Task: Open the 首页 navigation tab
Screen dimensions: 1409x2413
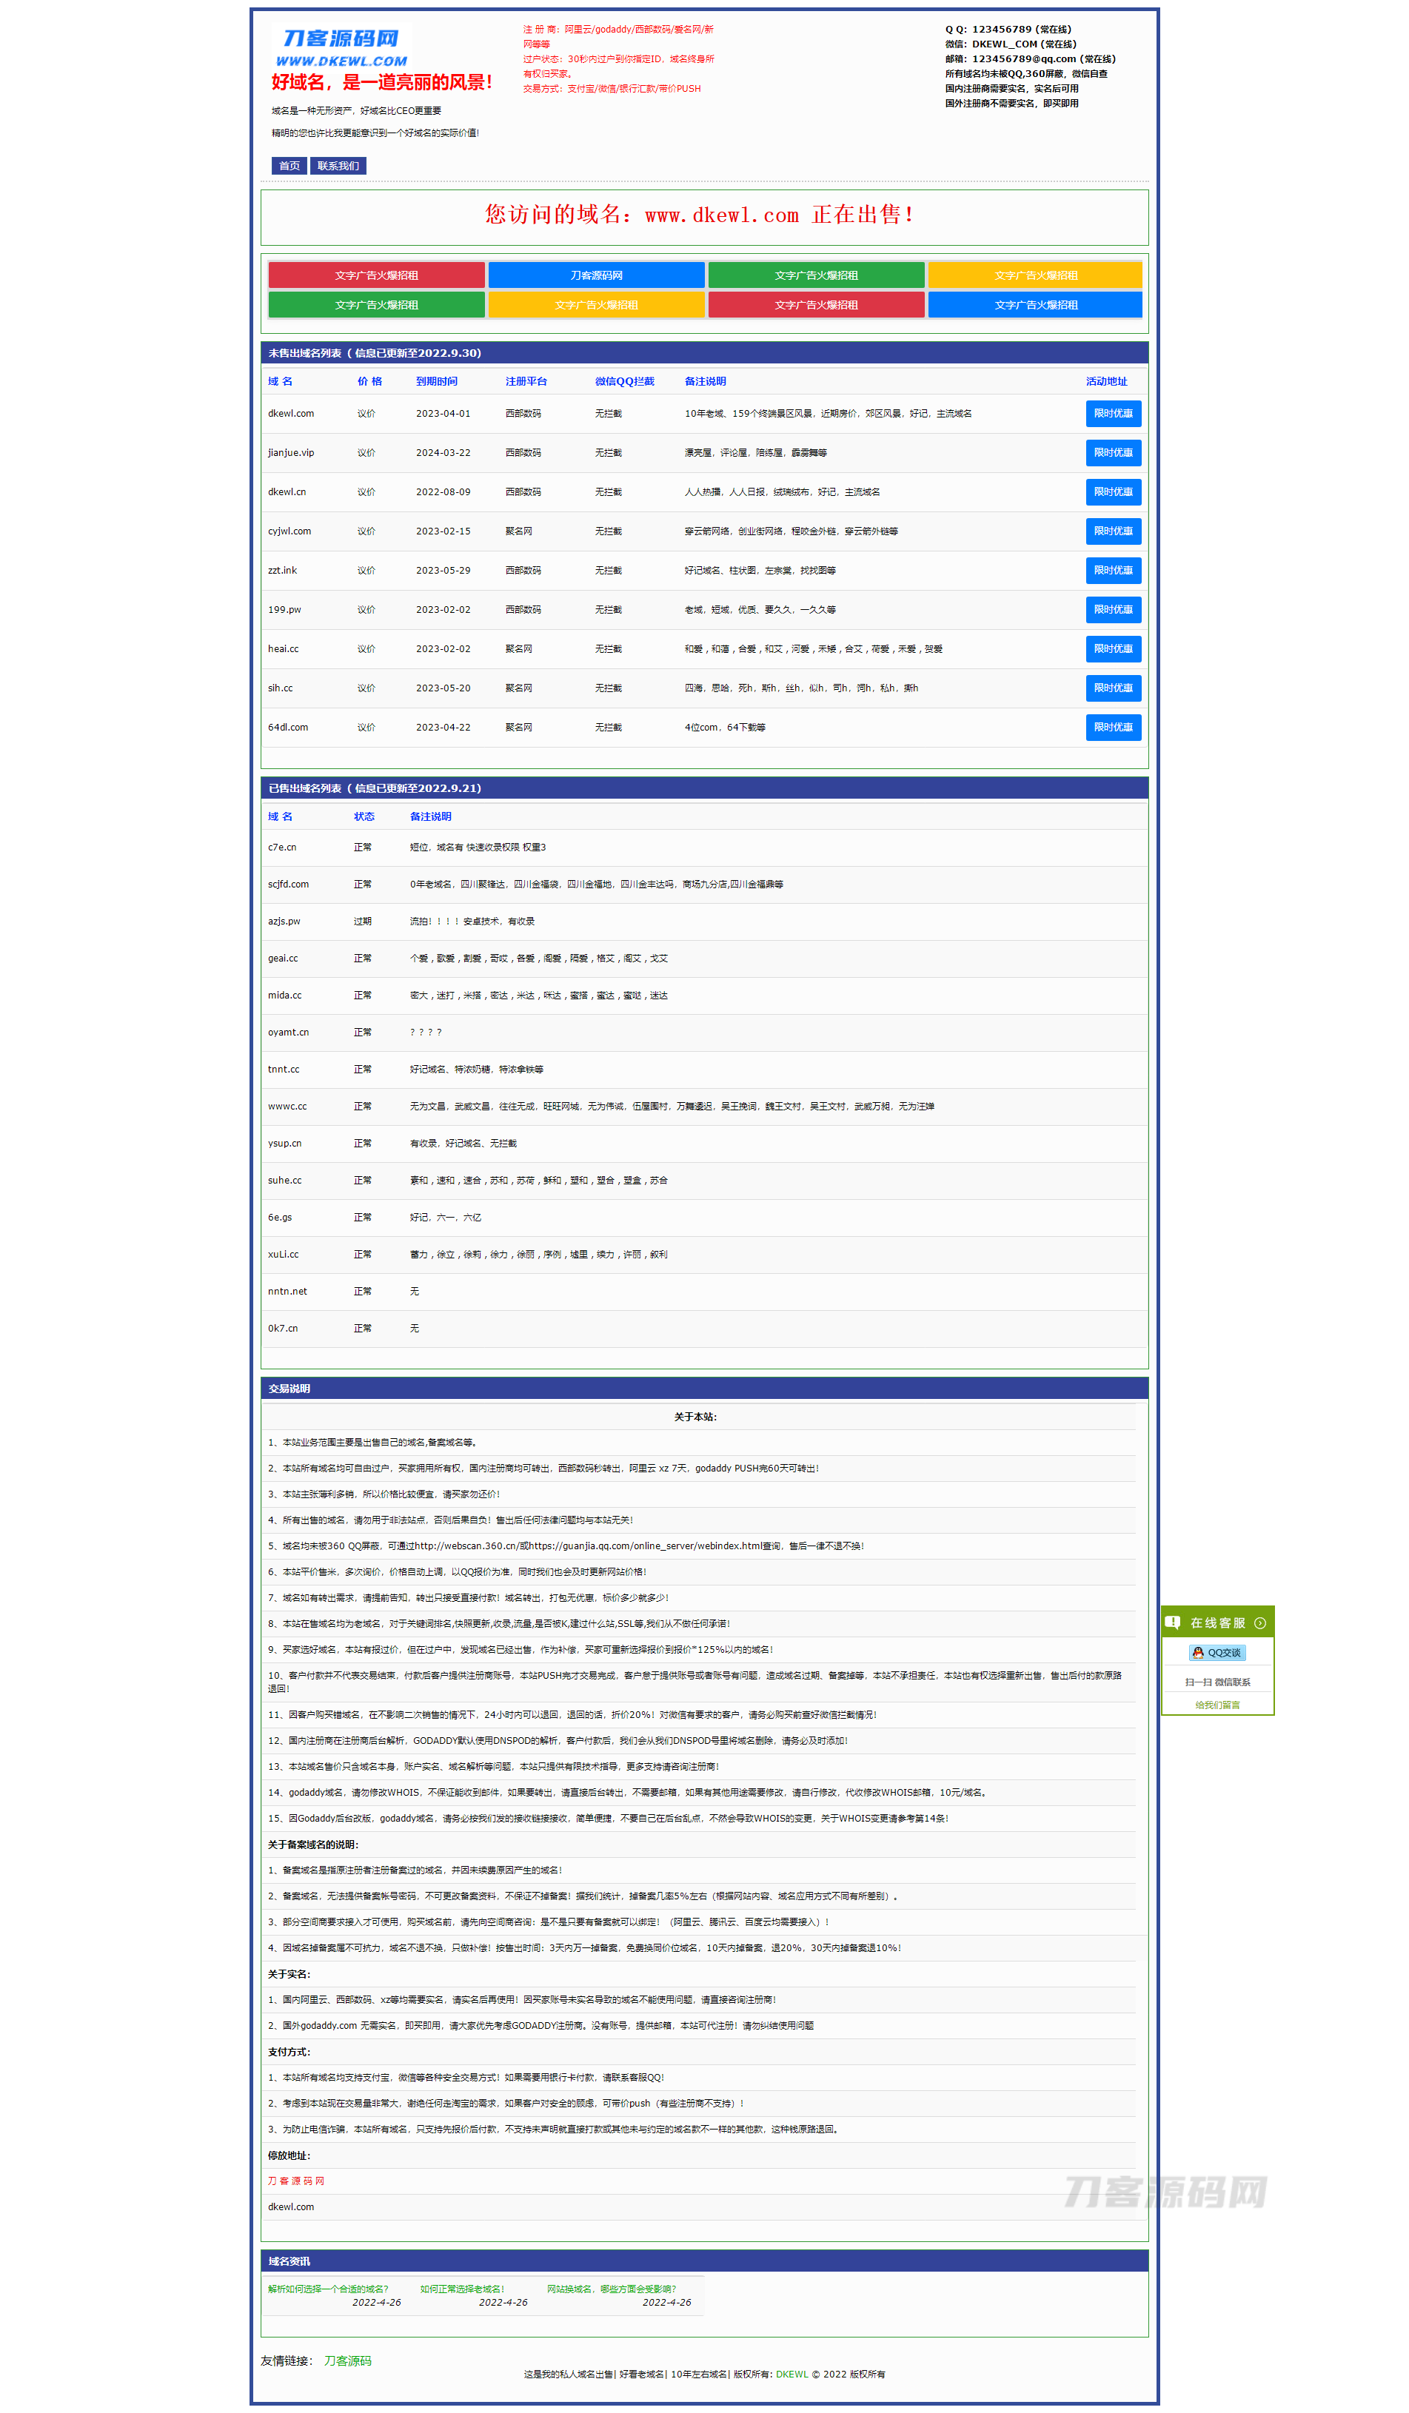Action: (290, 166)
